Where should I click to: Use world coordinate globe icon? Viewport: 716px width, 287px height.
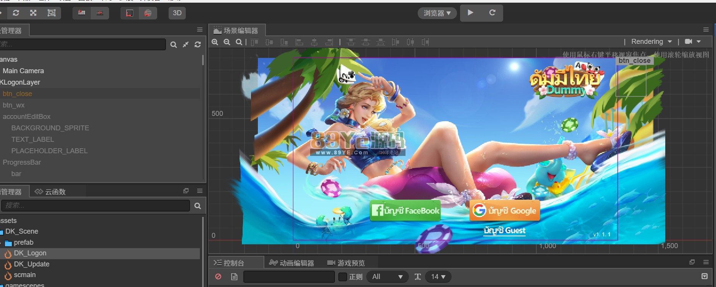click(x=148, y=13)
